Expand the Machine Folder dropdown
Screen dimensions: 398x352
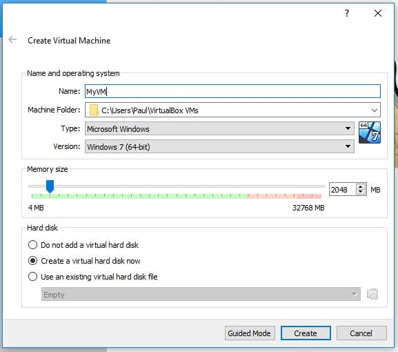374,110
